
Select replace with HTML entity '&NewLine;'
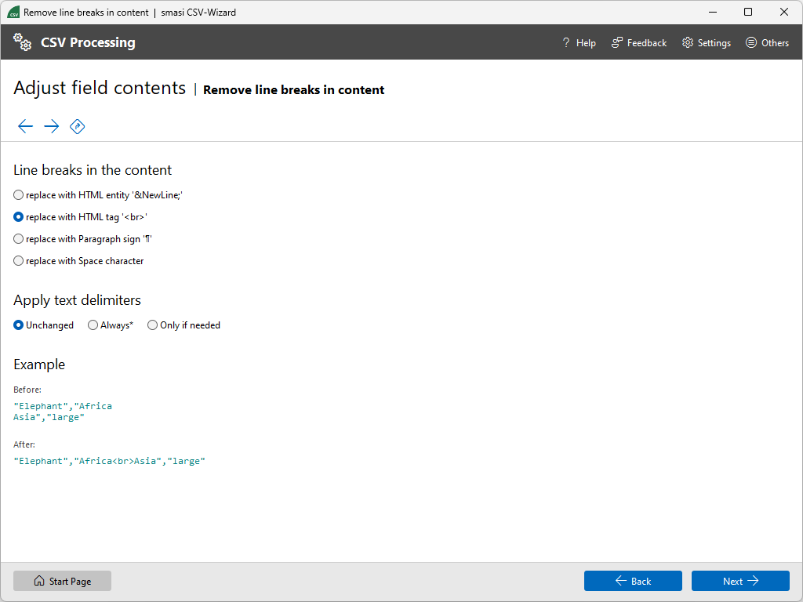(18, 194)
